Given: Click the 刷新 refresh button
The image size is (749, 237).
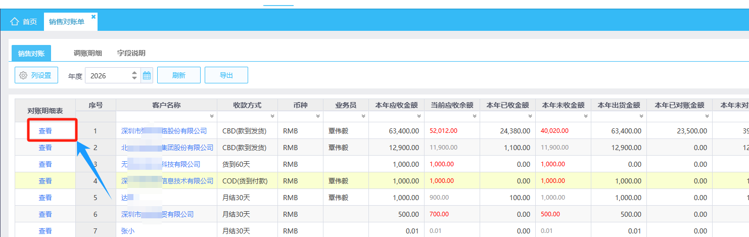Looking at the screenshot, I should pyautogui.click(x=179, y=75).
